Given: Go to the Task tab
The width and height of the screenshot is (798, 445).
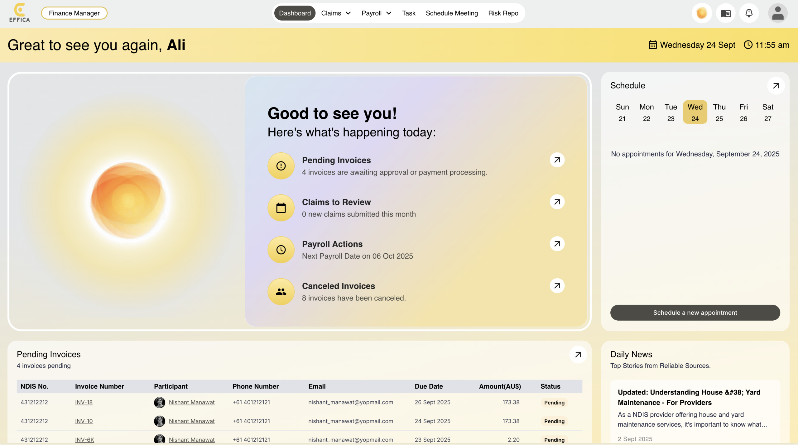Looking at the screenshot, I should [x=408, y=13].
